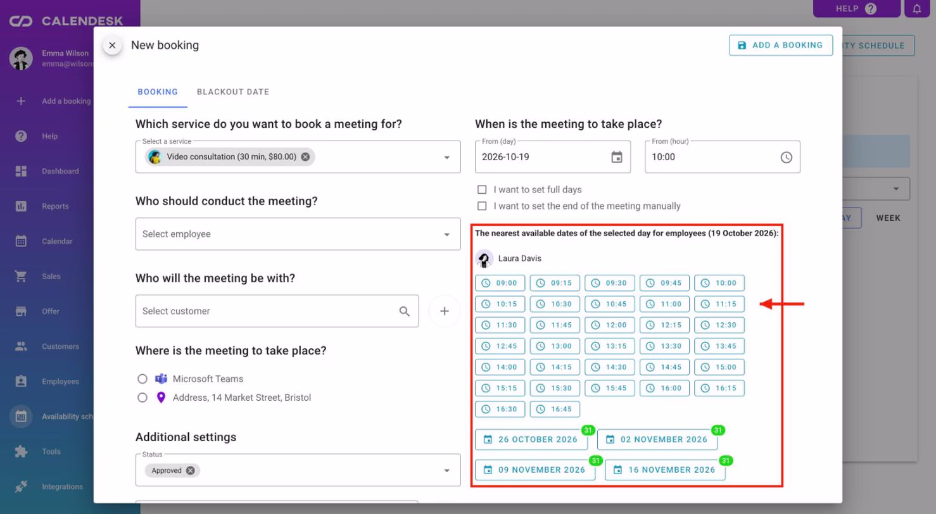Open the time picker clock icon
The height and width of the screenshot is (514, 936).
pos(786,157)
